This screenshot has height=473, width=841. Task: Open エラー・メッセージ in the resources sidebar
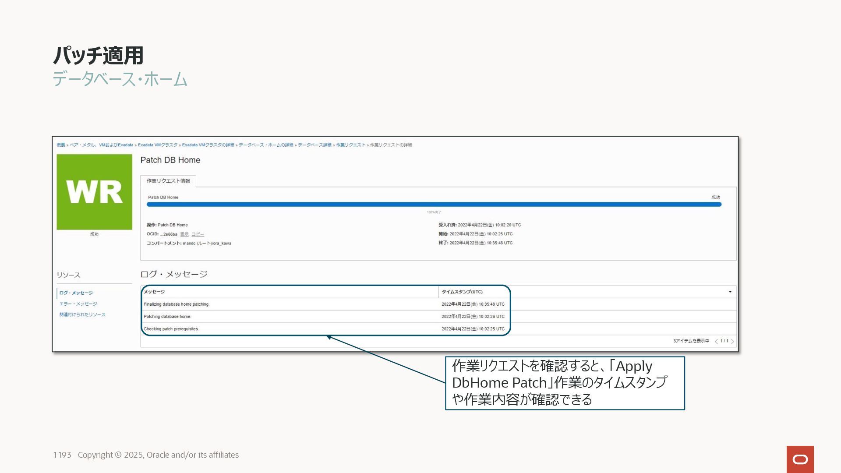pos(78,304)
